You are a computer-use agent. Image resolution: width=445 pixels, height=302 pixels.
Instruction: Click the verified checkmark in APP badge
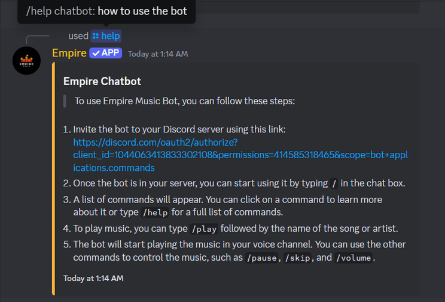96,53
